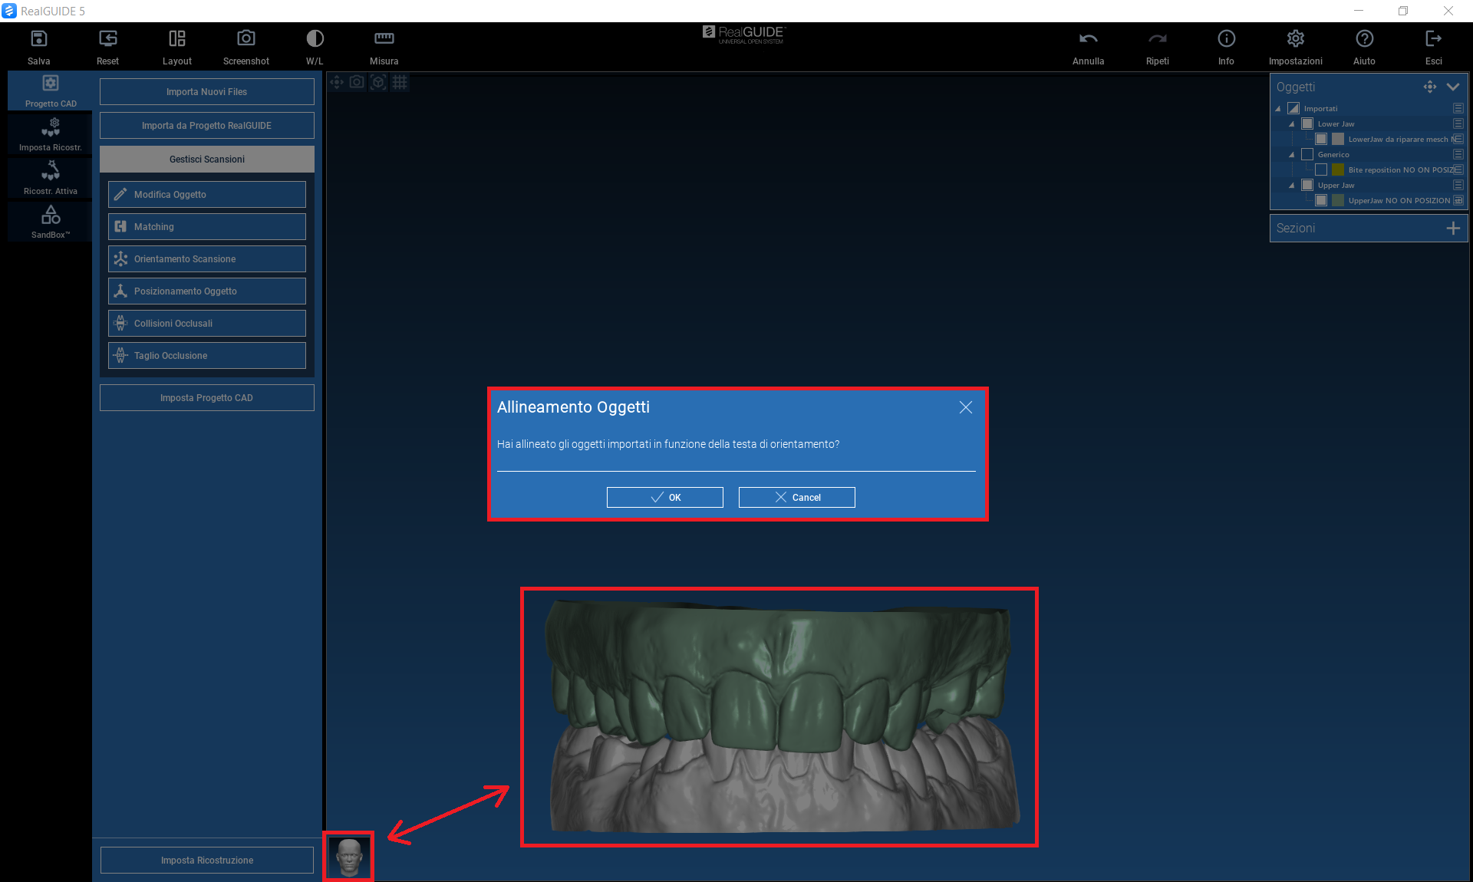1473x882 pixels.
Task: Open Impostazioni gear settings
Action: tap(1295, 38)
